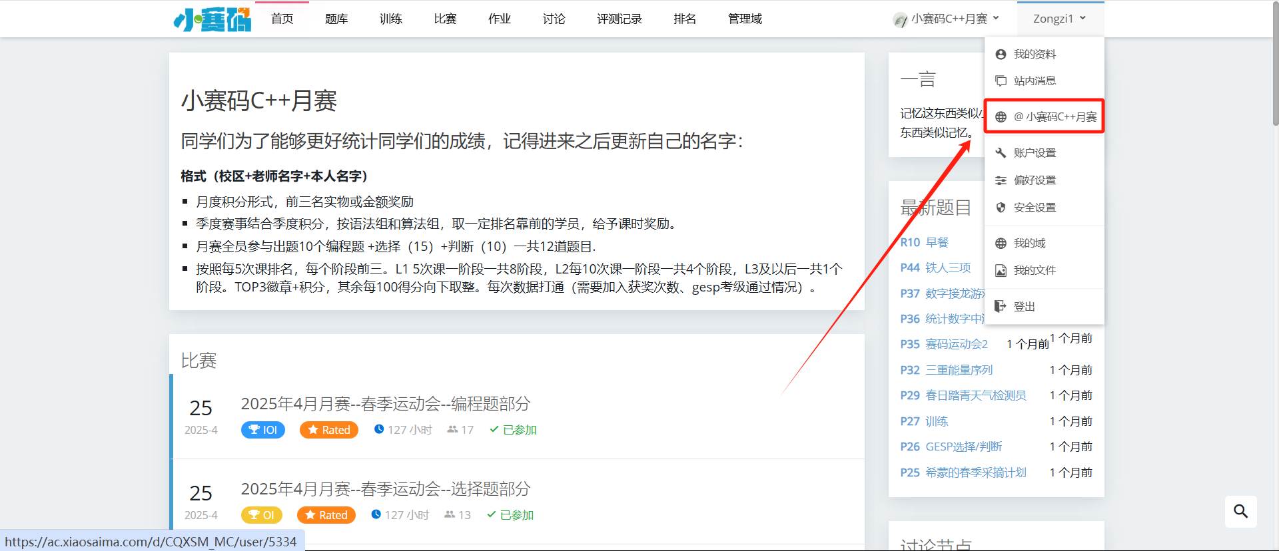Open problem P25 希蒙的春季采摘计划
The width and height of the screenshot is (1279, 551).
[x=963, y=472]
